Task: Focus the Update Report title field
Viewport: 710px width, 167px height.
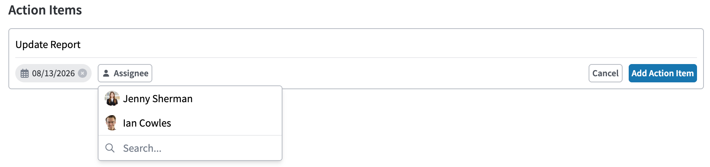Action: pyautogui.click(x=356, y=45)
